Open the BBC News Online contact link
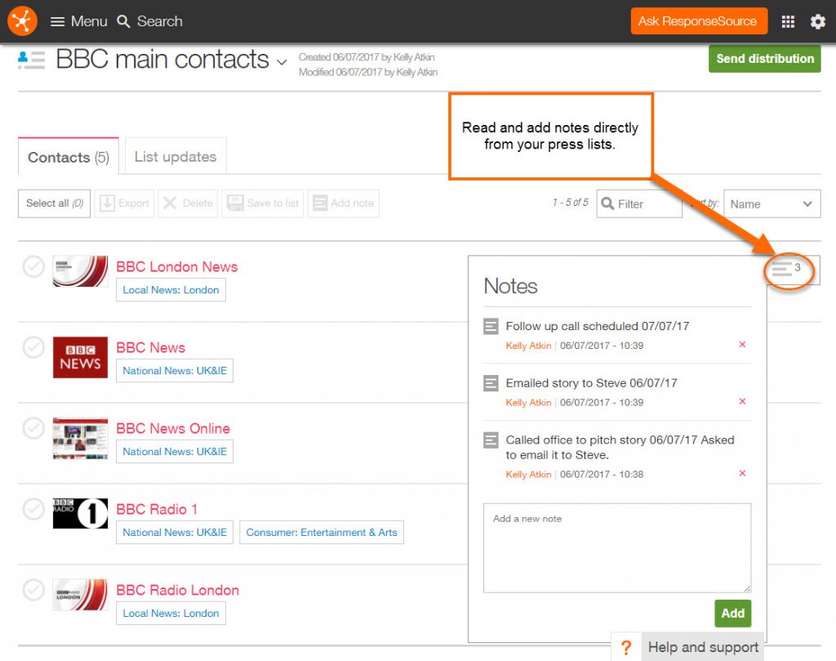Image resolution: width=836 pixels, height=661 pixels. pyautogui.click(x=173, y=428)
